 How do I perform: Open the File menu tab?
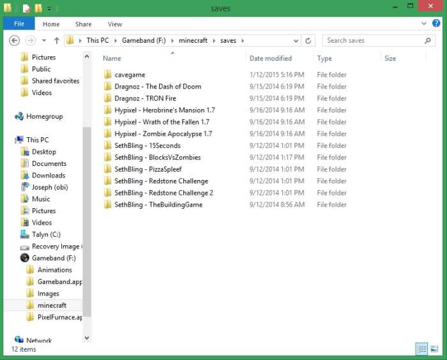tap(19, 24)
